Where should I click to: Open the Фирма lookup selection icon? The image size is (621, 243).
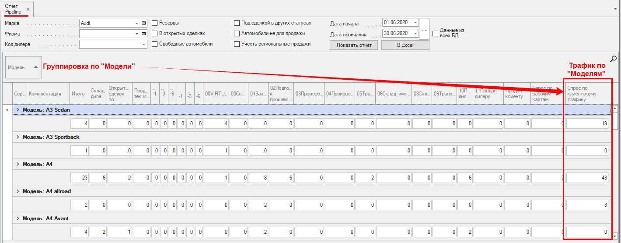point(144,33)
